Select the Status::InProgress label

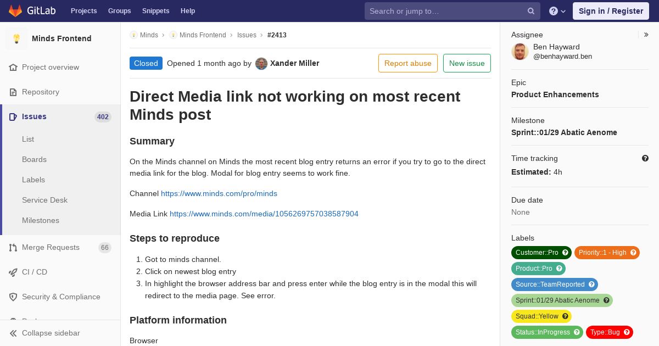pos(543,332)
